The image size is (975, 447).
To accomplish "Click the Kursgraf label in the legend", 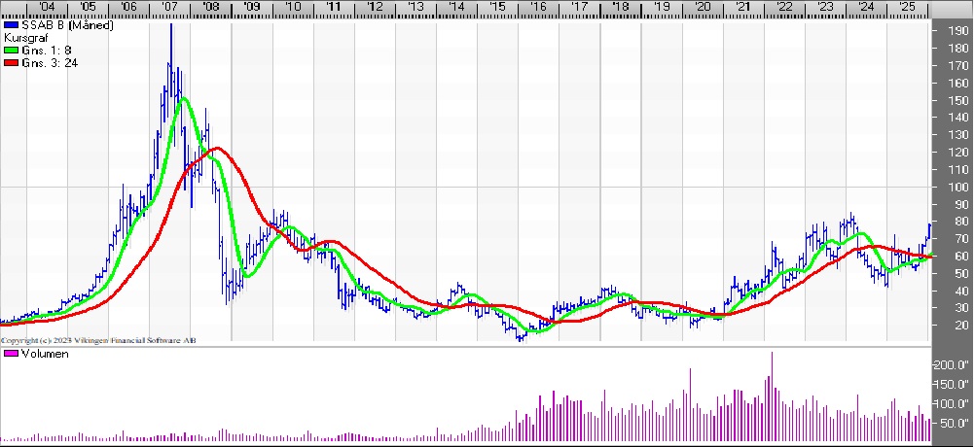I will coord(25,38).
